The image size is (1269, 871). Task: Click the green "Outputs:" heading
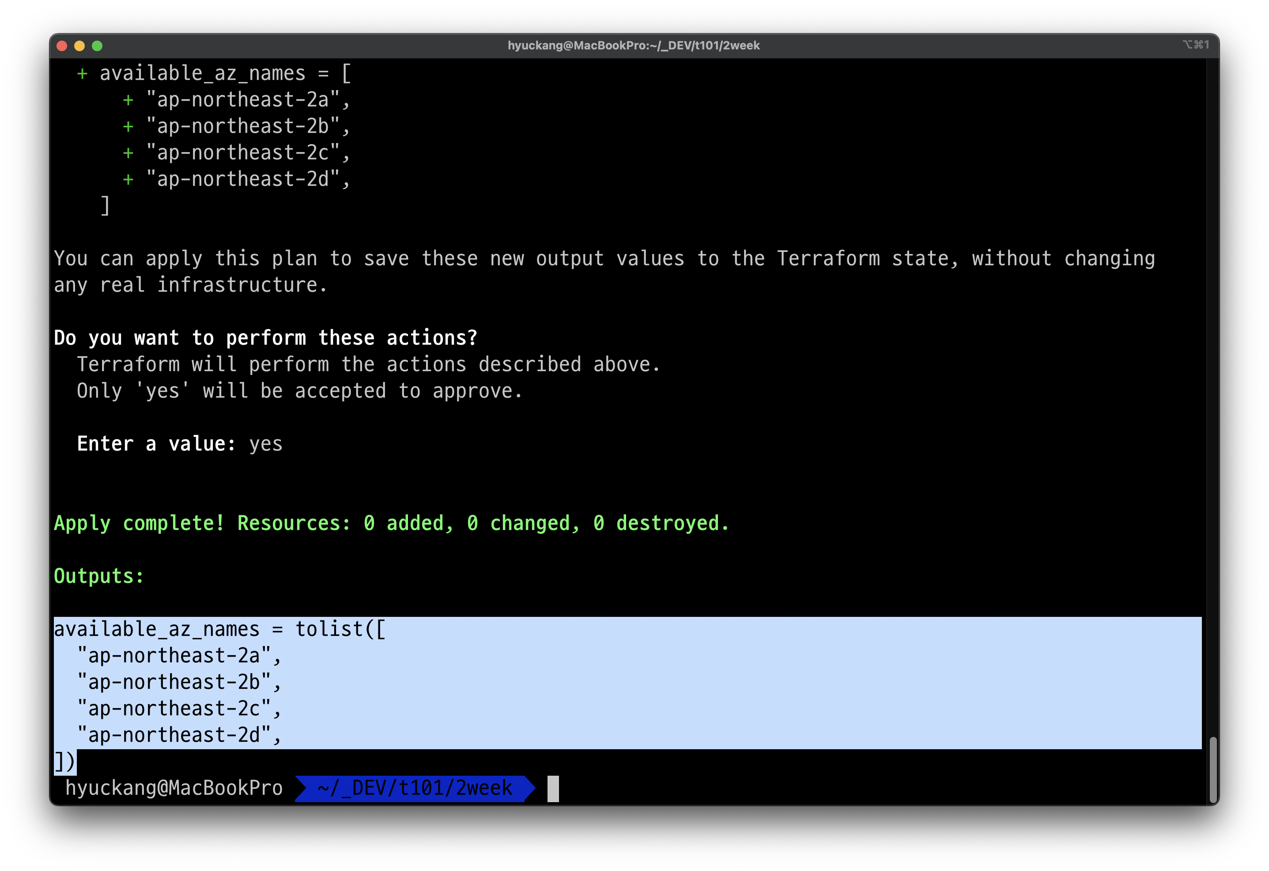[x=99, y=576]
